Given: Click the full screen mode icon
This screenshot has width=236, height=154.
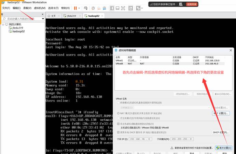Looking at the screenshot, I should 123,8.
